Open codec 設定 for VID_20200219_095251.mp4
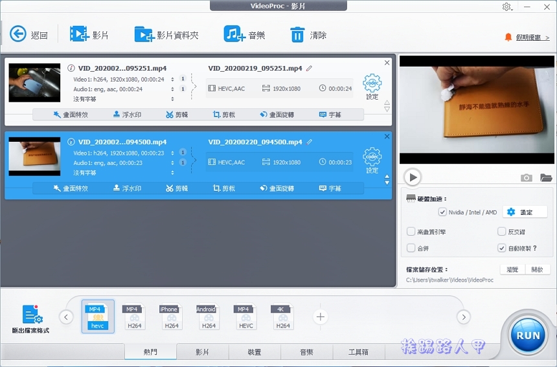This screenshot has height=367, width=557. pyautogui.click(x=372, y=87)
